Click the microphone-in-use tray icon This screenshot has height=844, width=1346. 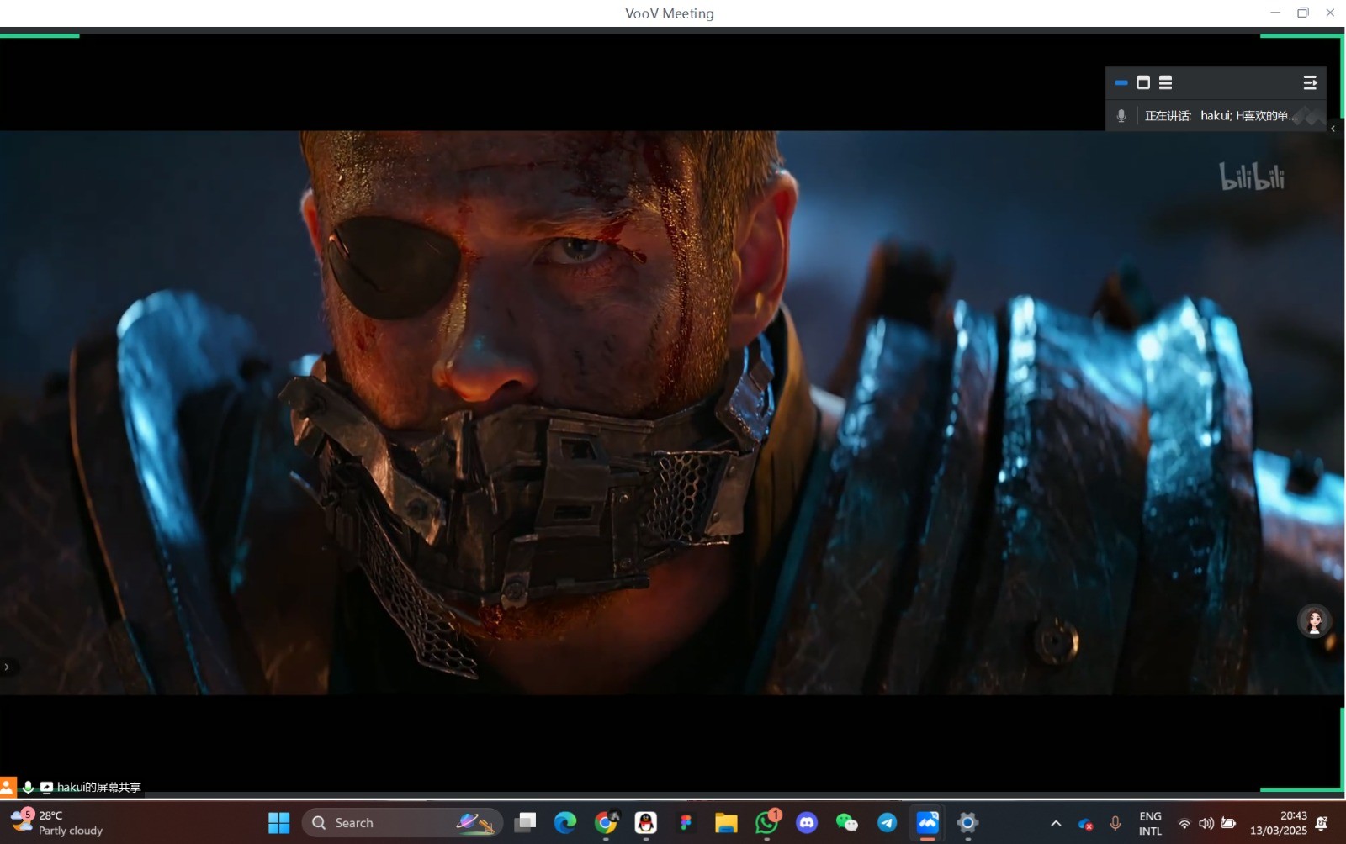(1115, 823)
